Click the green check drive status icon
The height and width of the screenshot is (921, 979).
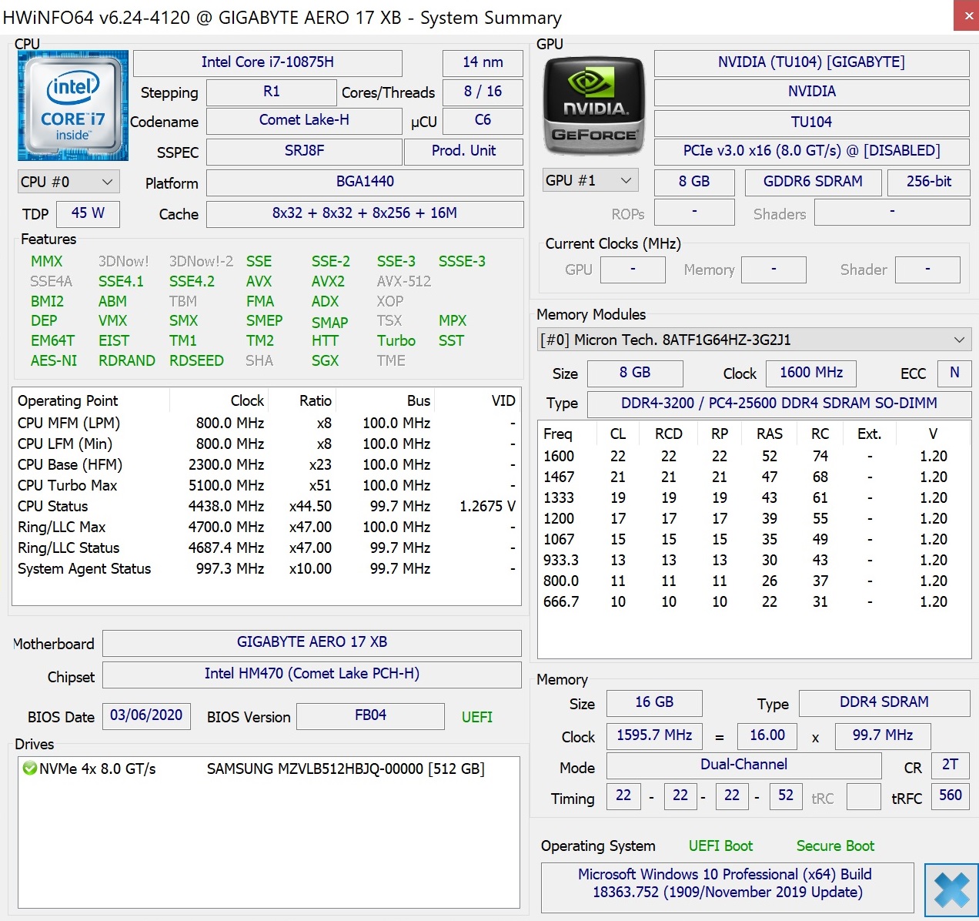coord(29,769)
